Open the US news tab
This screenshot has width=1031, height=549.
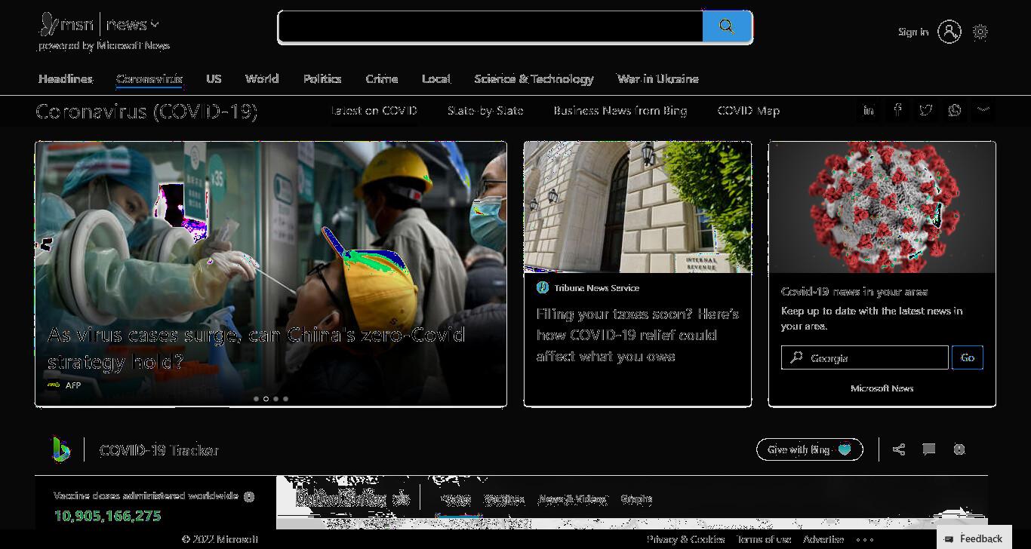tap(214, 78)
